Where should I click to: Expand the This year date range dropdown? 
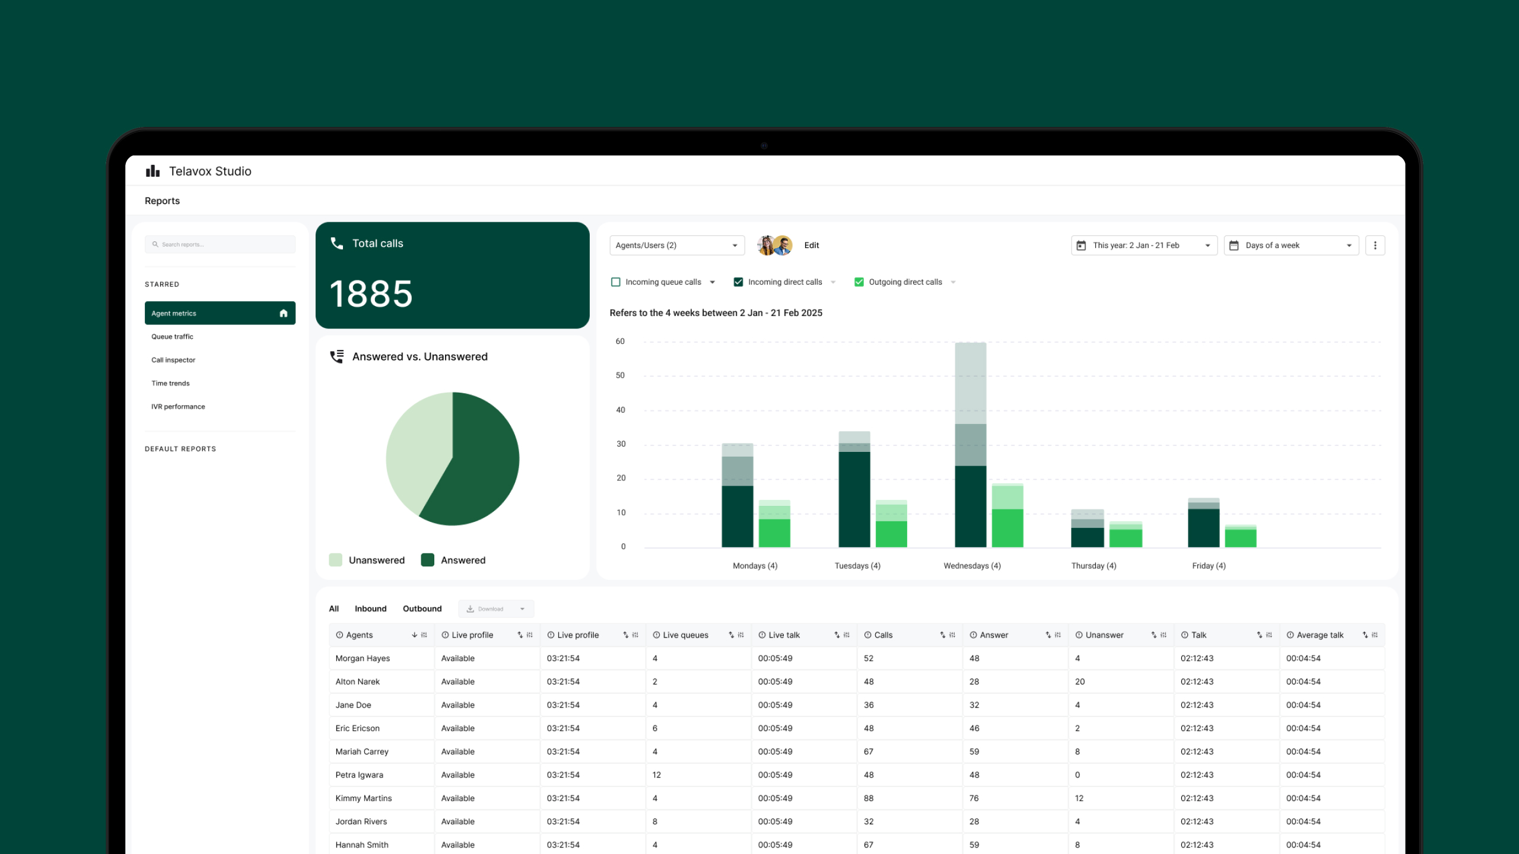click(x=1143, y=246)
